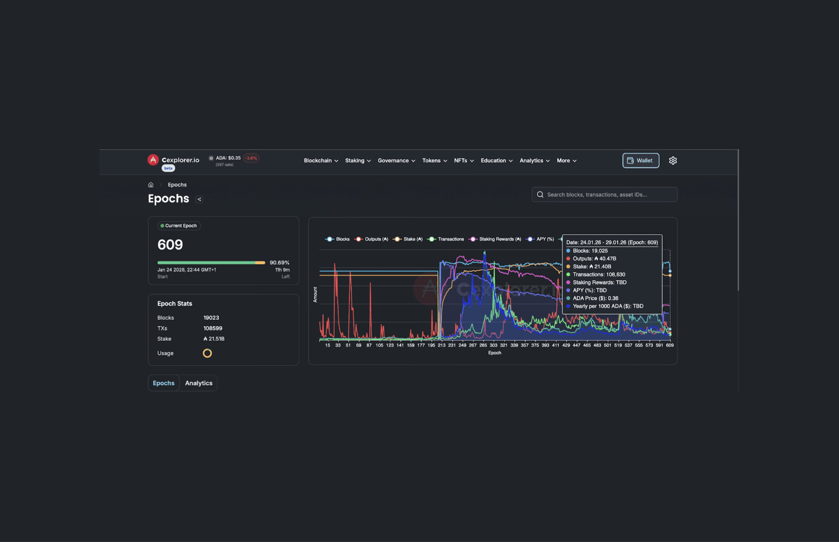Select the Epochs tab
839x542 pixels.
[163, 383]
